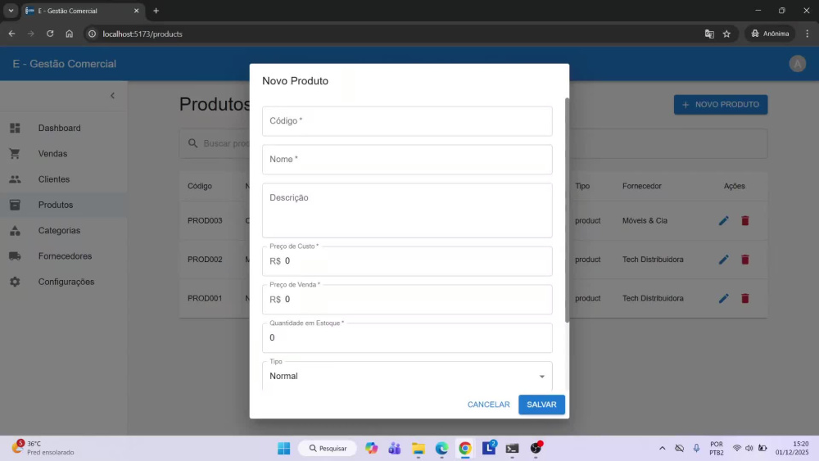The width and height of the screenshot is (819, 461).
Task: Click CANCELAR to dismiss the dialog
Action: tap(488, 405)
